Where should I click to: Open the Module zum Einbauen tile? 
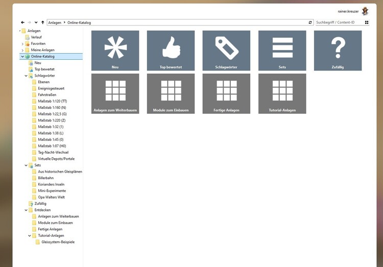(x=171, y=93)
